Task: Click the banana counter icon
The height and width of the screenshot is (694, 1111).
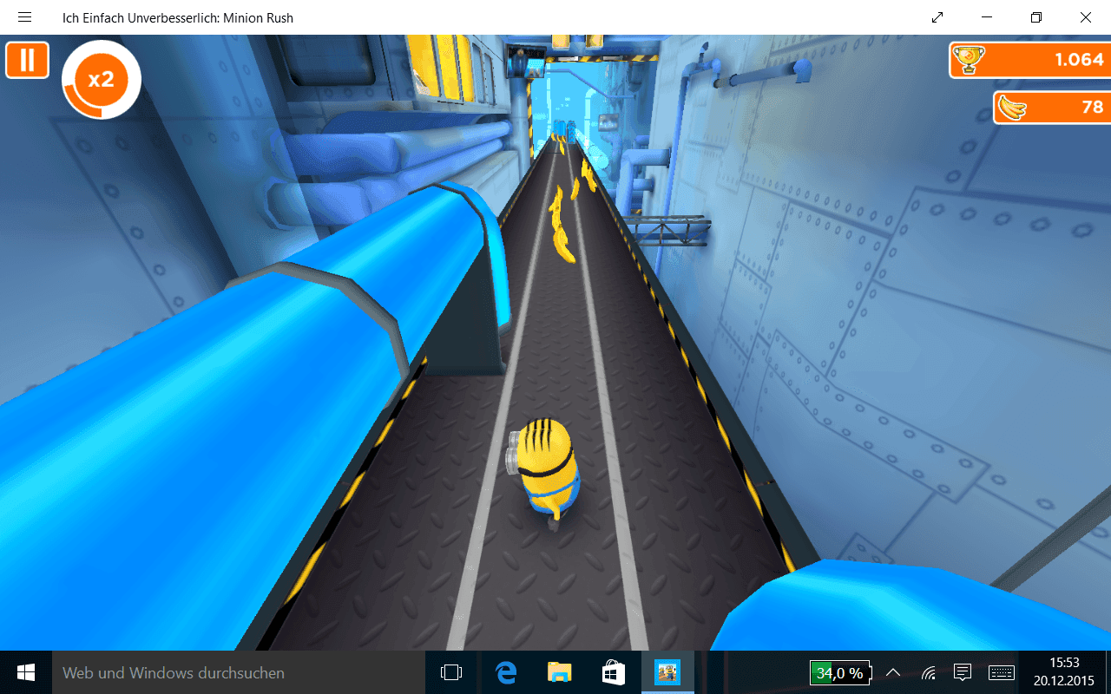Action: (x=1012, y=108)
